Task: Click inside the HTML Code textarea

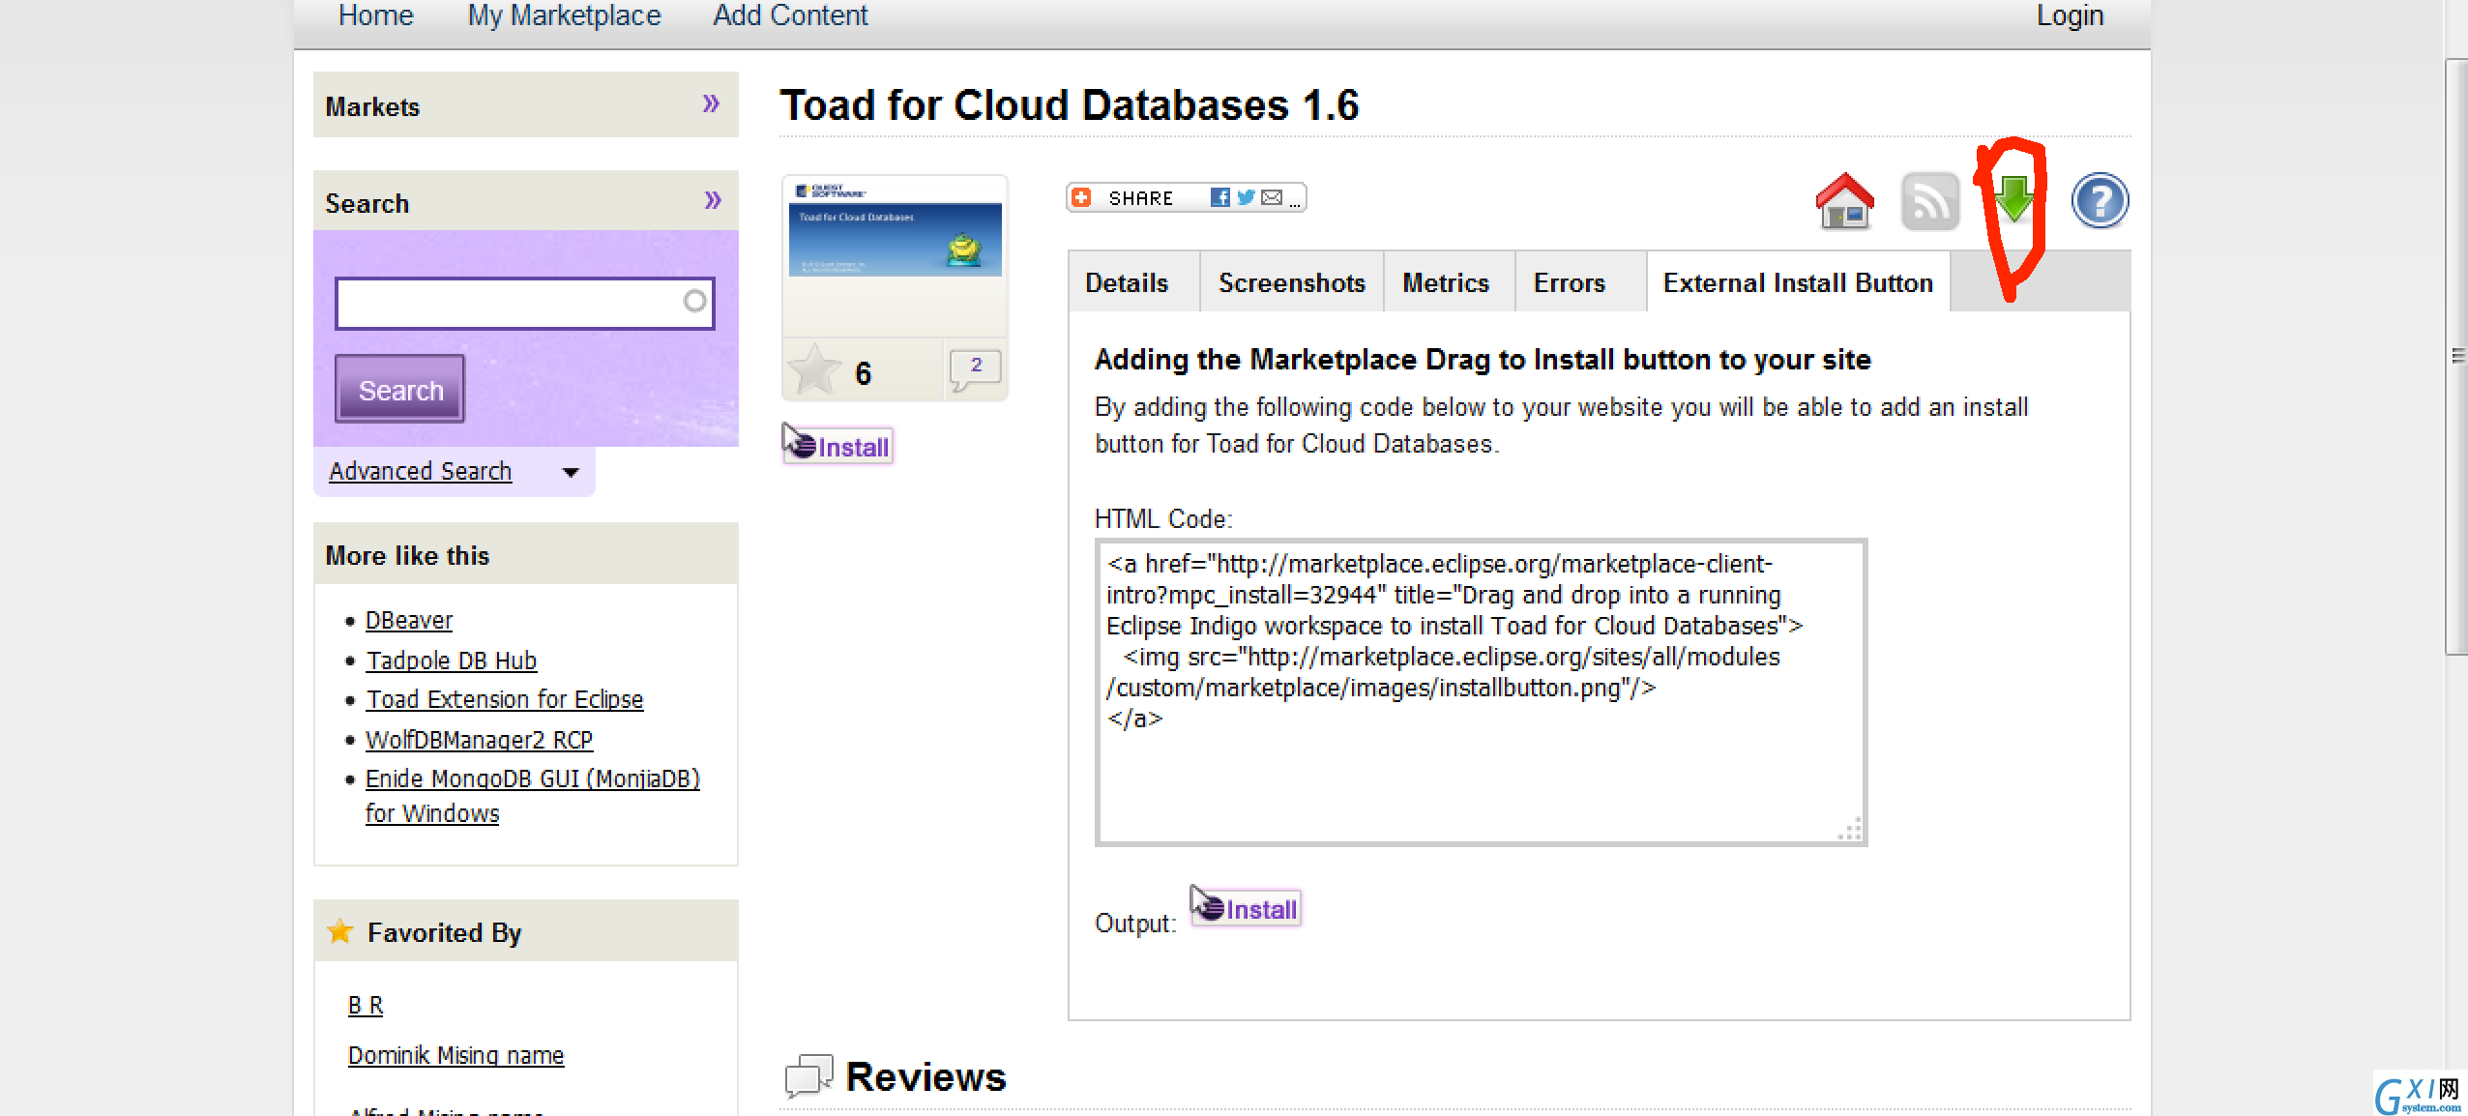Action: pyautogui.click(x=1481, y=692)
